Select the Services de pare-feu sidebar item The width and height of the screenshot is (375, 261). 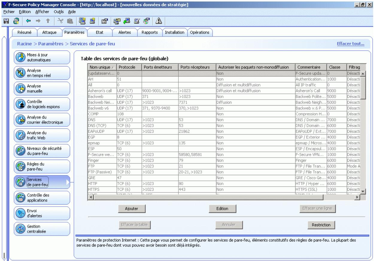tap(42, 182)
